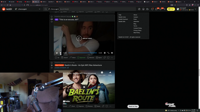Click the React Content flair
The image size is (200, 112).
pos(59,65)
